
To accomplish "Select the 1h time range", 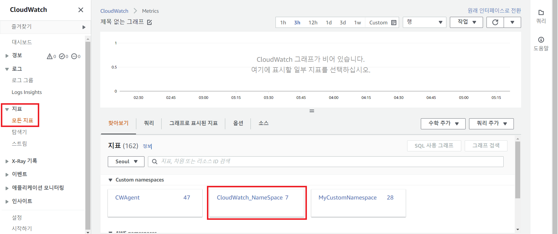I will (x=283, y=23).
